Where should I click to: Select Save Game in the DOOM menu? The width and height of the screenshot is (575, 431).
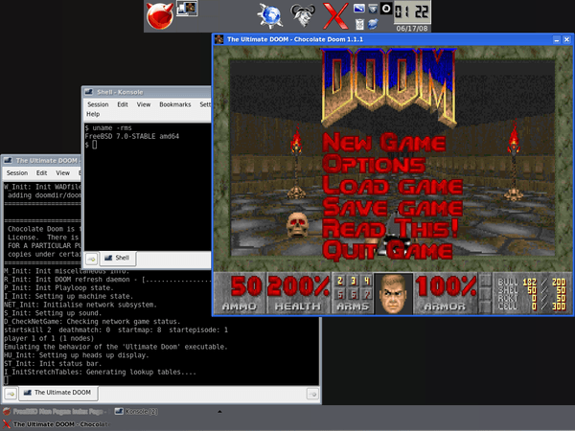coord(393,207)
